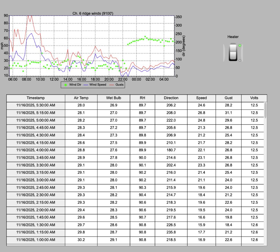
Task: Click the dir (degrees) axis label
Action: 184,46
